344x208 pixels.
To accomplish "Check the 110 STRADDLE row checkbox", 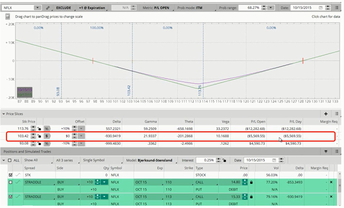I will pyautogui.click(x=11, y=182).
